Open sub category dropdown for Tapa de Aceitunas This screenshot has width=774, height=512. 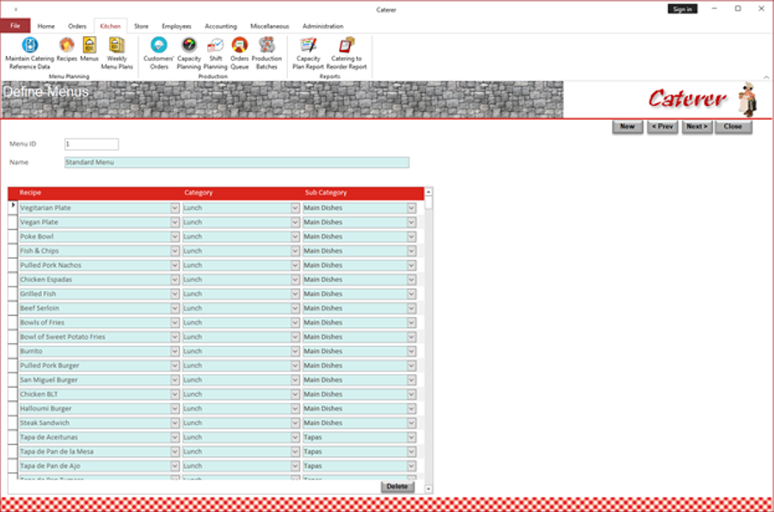point(412,437)
